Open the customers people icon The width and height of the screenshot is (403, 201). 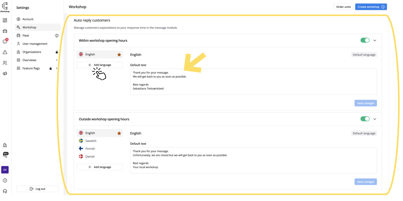coord(5,63)
